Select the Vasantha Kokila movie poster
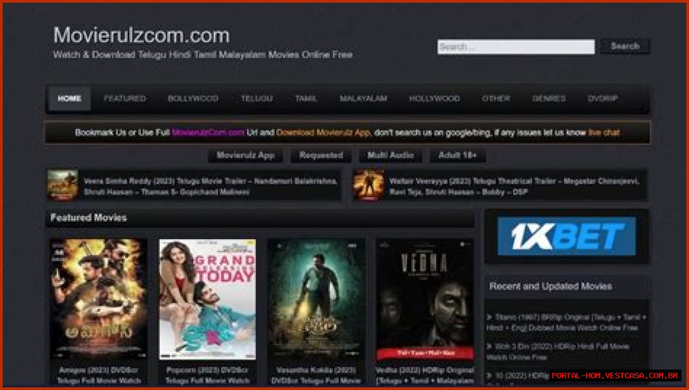 point(316,299)
